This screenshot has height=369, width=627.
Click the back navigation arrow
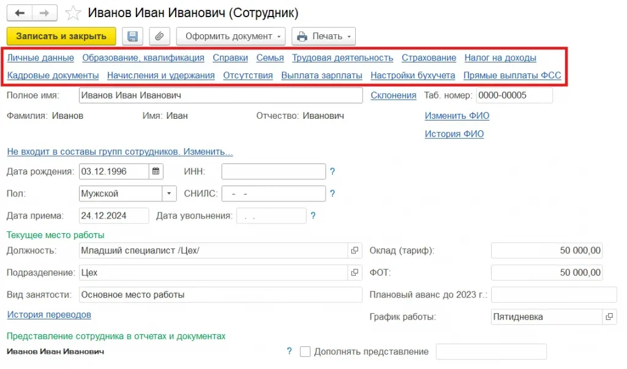20,13
